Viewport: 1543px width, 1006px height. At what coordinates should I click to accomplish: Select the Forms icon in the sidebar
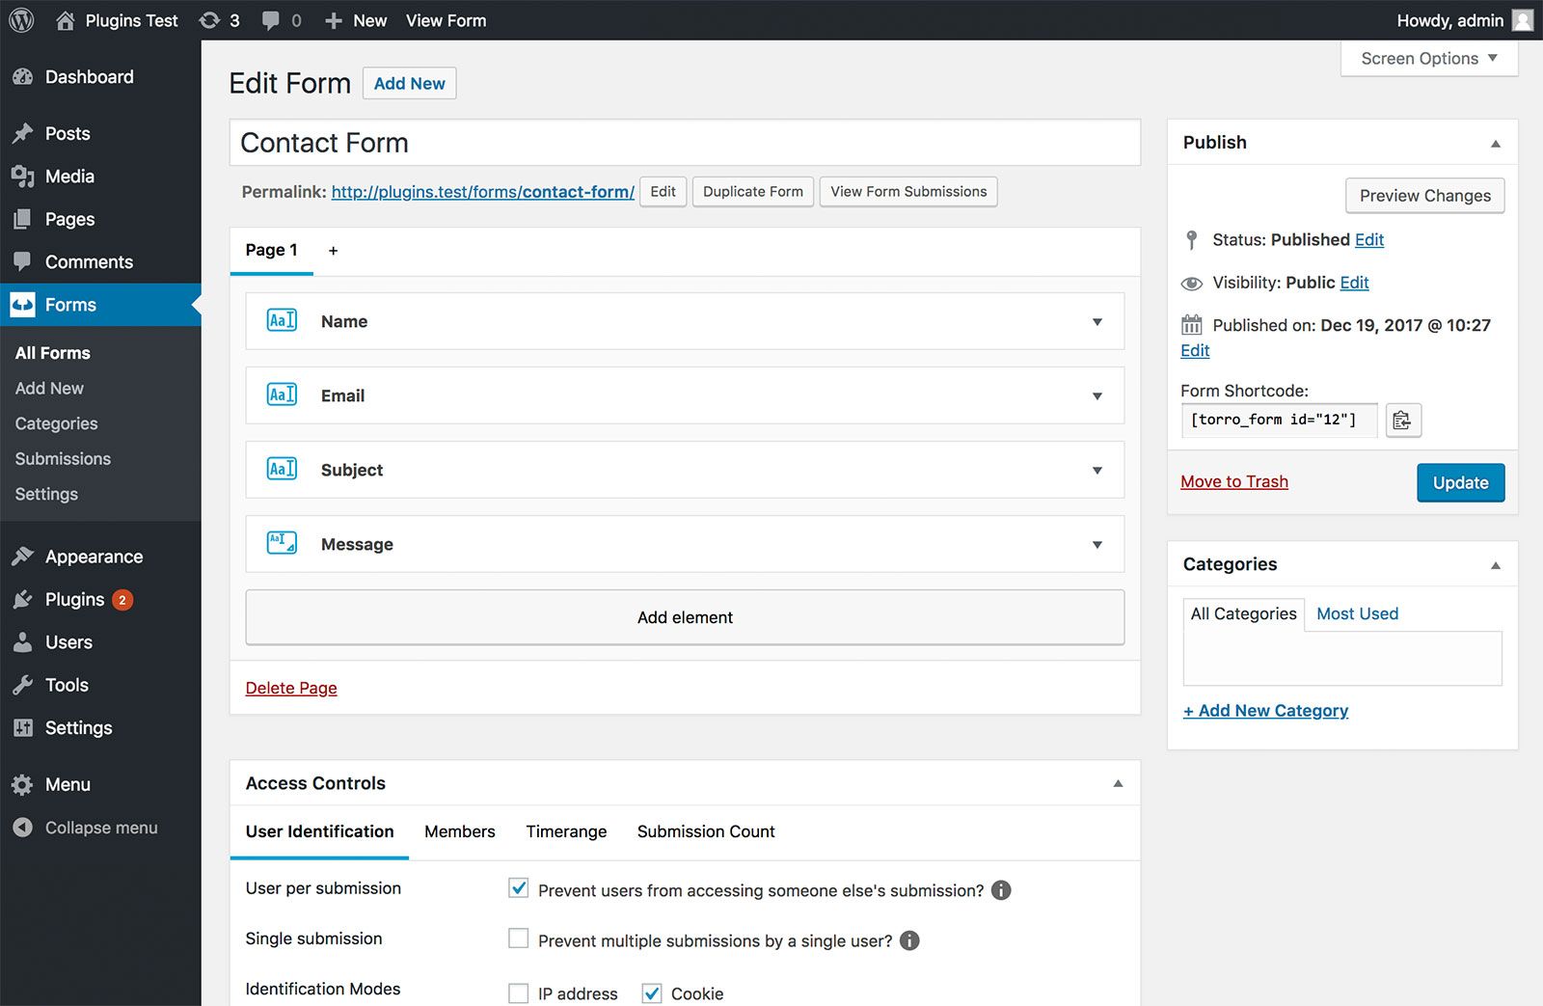[23, 304]
